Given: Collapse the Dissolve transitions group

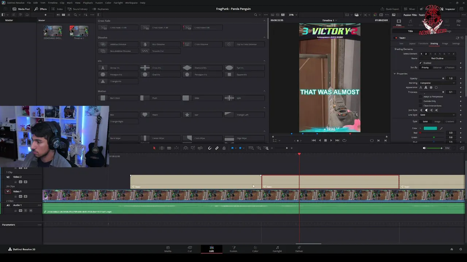Looking at the screenshot, I should (x=265, y=37).
